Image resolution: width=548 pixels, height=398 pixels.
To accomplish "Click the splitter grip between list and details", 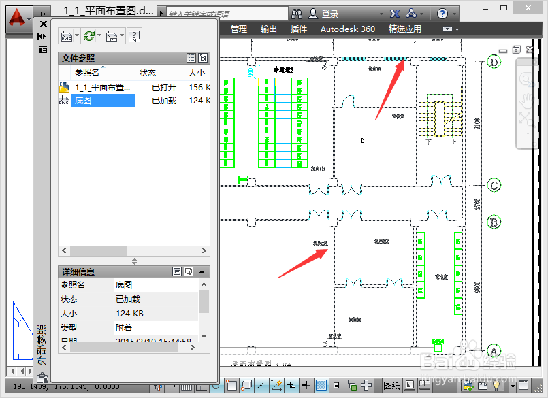I will (134, 261).
